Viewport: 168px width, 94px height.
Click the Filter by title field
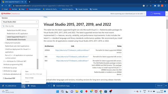pyautogui.click(x=20, y=26)
